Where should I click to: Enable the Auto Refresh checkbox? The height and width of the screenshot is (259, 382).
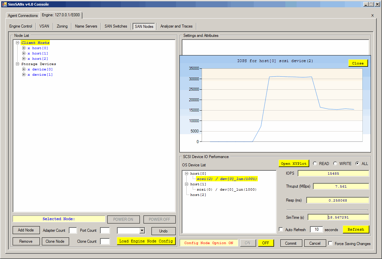tap(281, 229)
